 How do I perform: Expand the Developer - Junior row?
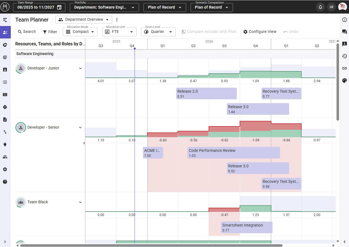tap(80, 68)
